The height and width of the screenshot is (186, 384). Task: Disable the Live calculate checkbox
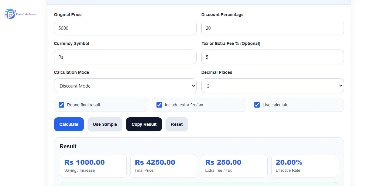pyautogui.click(x=257, y=105)
